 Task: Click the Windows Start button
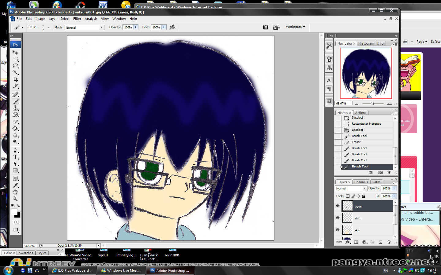coord(8,270)
